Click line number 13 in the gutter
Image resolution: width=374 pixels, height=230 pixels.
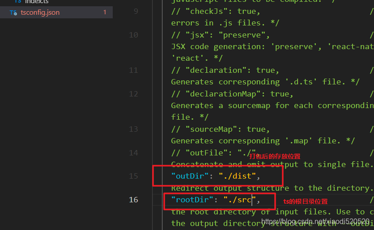coord(134,129)
